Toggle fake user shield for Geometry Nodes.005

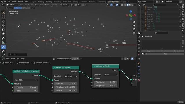tap(73, 59)
